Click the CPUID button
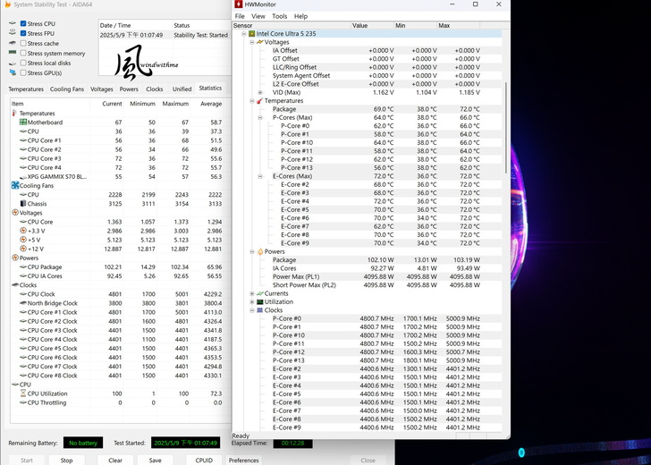This screenshot has height=465, width=651. click(x=204, y=460)
